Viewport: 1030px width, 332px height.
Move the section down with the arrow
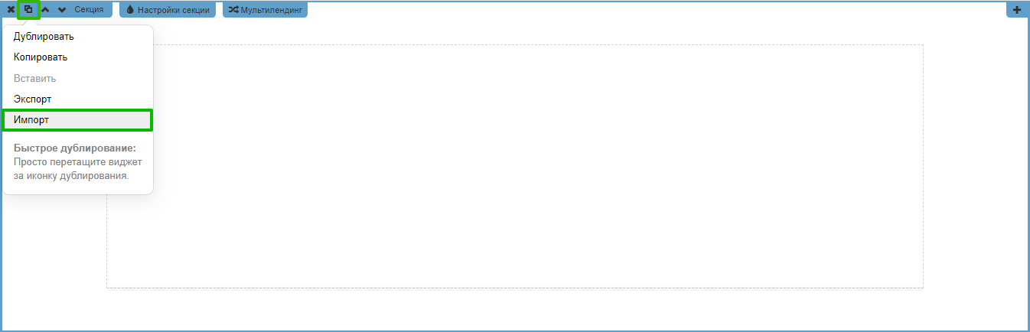(x=62, y=10)
